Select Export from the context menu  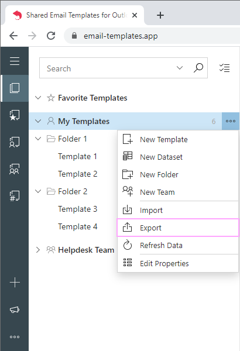click(178, 228)
